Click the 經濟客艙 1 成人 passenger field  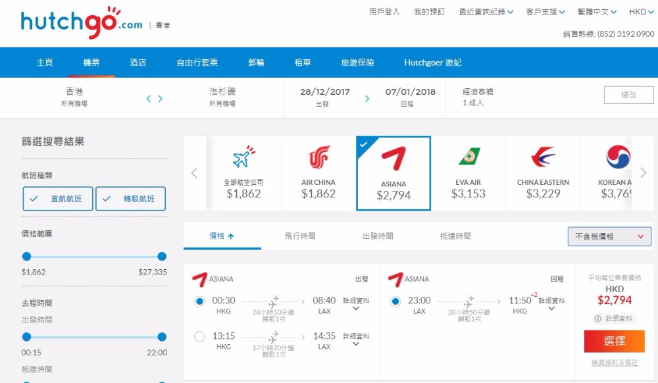point(478,97)
